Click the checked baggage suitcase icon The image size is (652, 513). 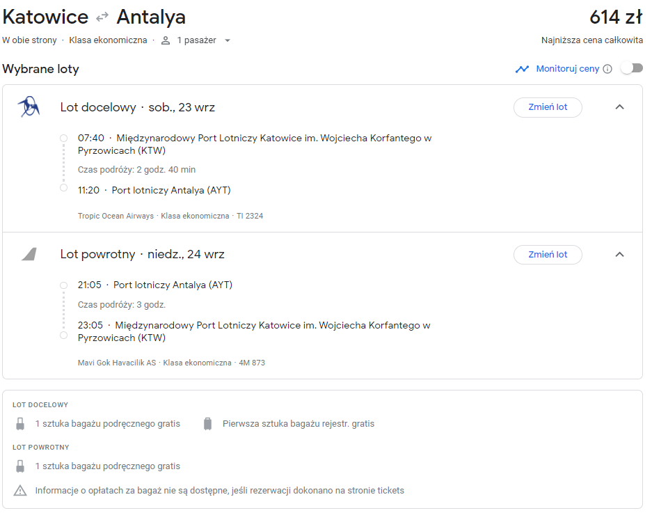pyautogui.click(x=208, y=424)
